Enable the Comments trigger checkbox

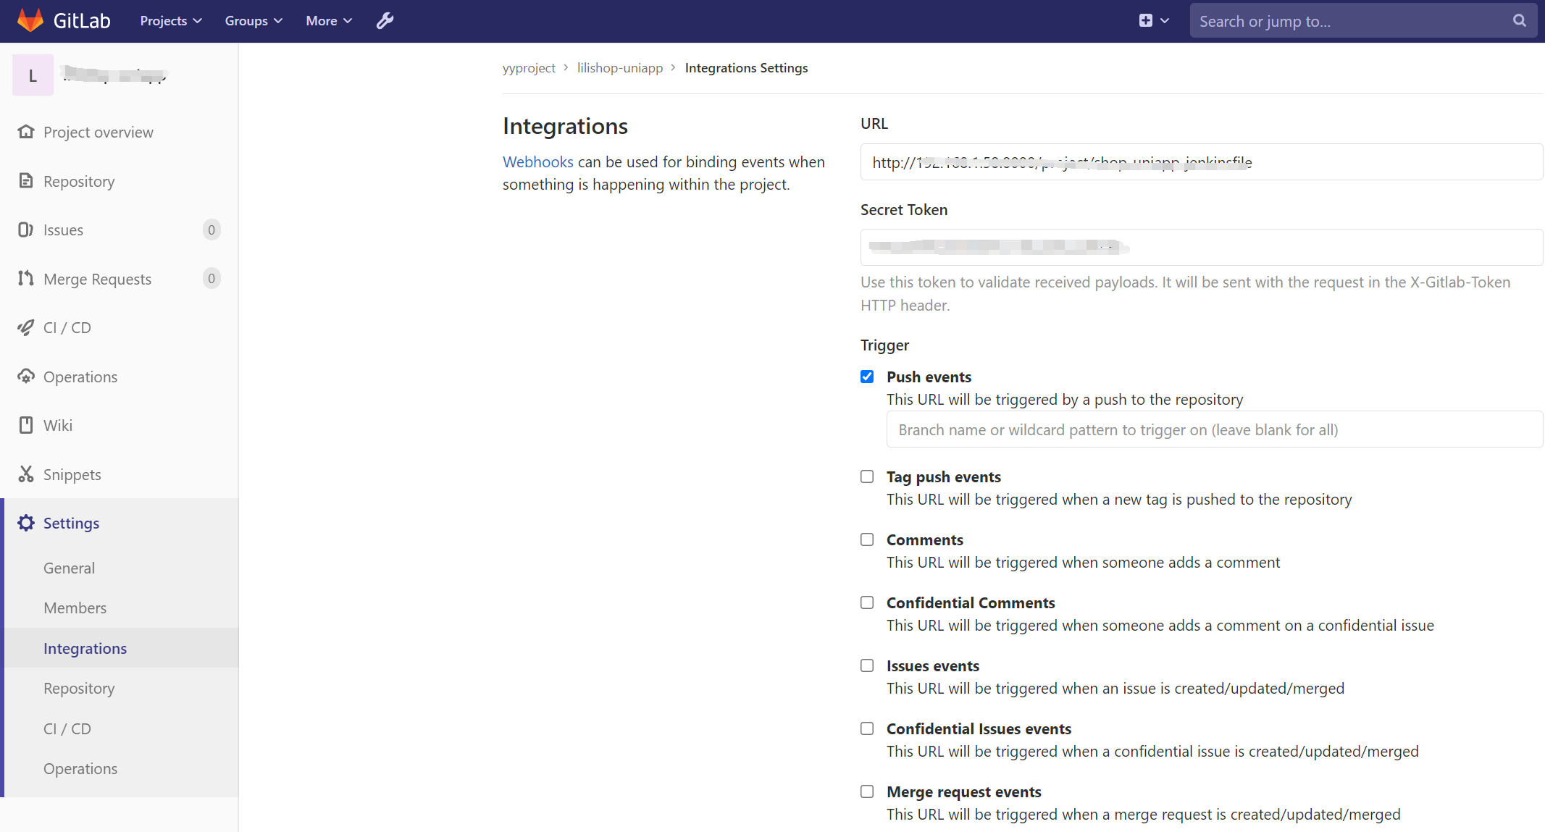[x=867, y=539]
